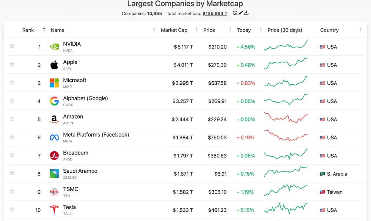Star NVIDIA as a favorite
371x221 pixels.
pos(12,46)
